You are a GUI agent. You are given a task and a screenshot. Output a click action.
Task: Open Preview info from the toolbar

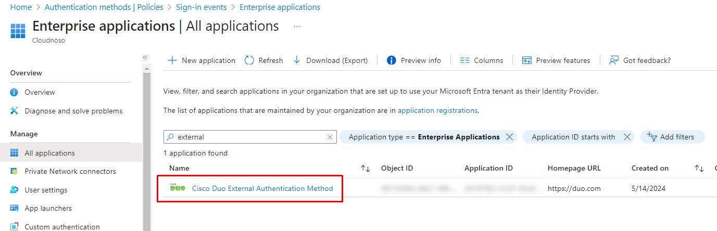[x=414, y=60]
